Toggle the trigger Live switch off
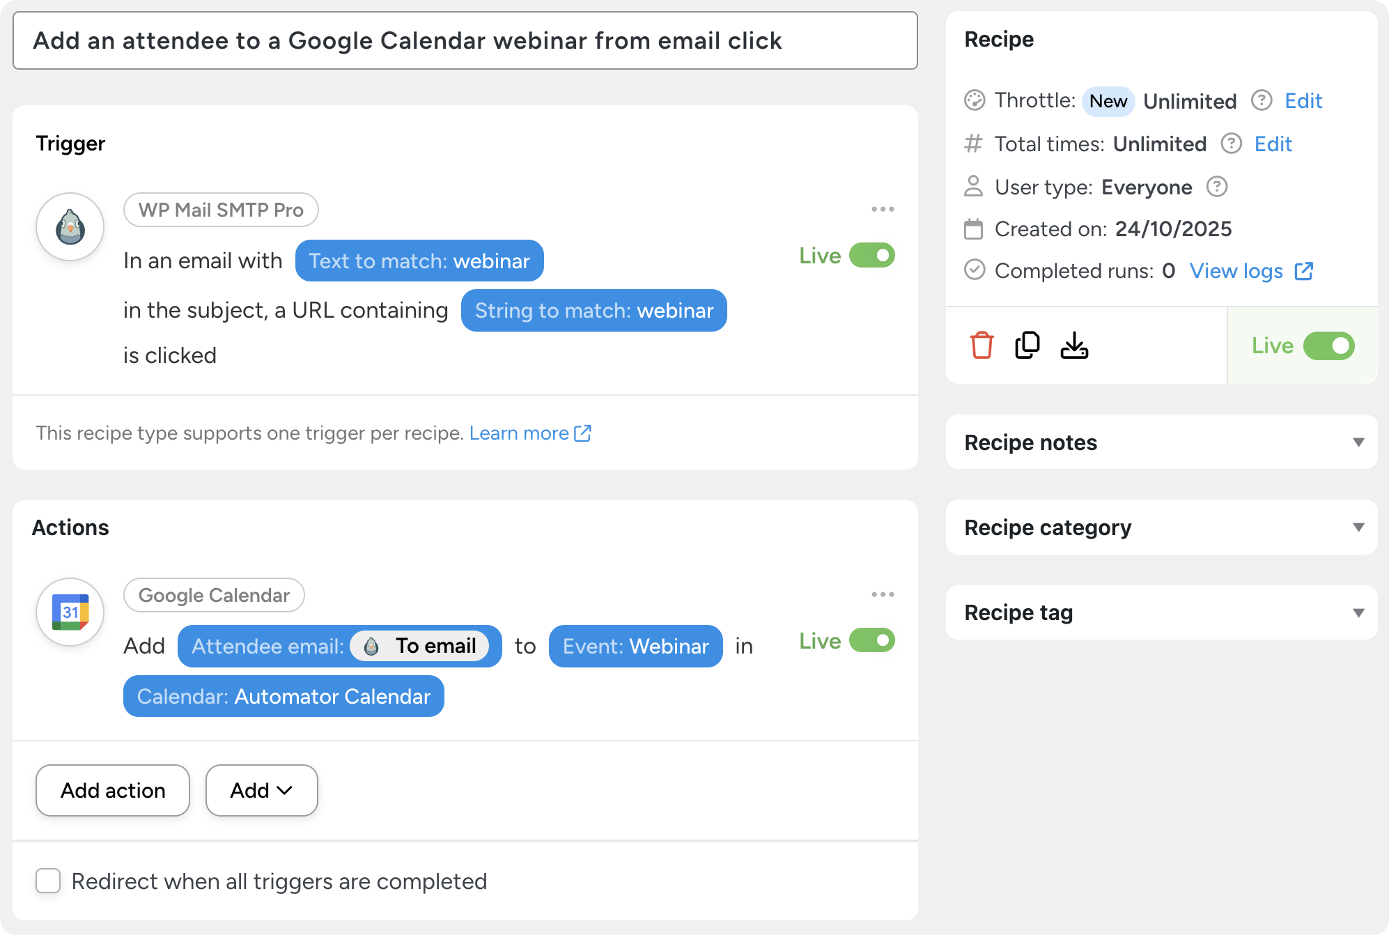The image size is (1389, 935). (871, 256)
